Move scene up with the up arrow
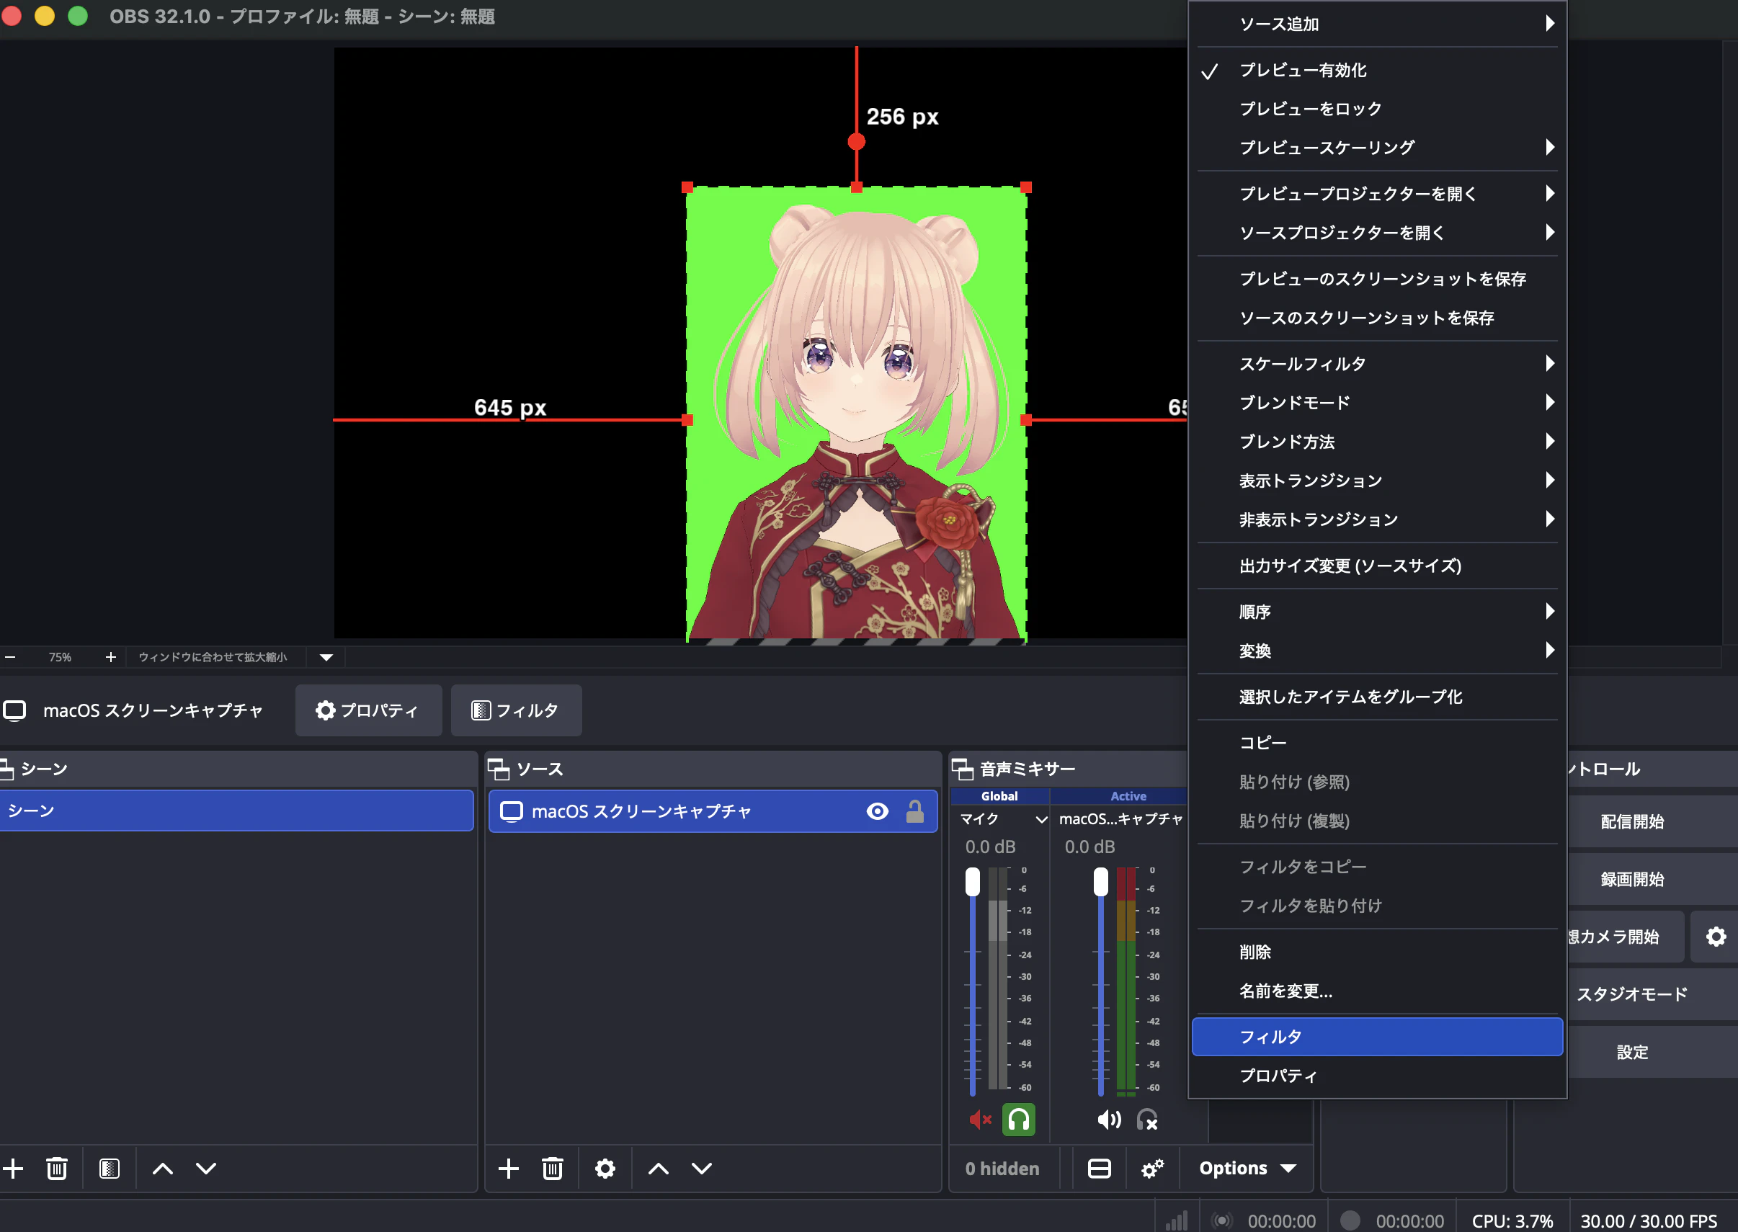Image resolution: width=1738 pixels, height=1232 pixels. coord(162,1169)
